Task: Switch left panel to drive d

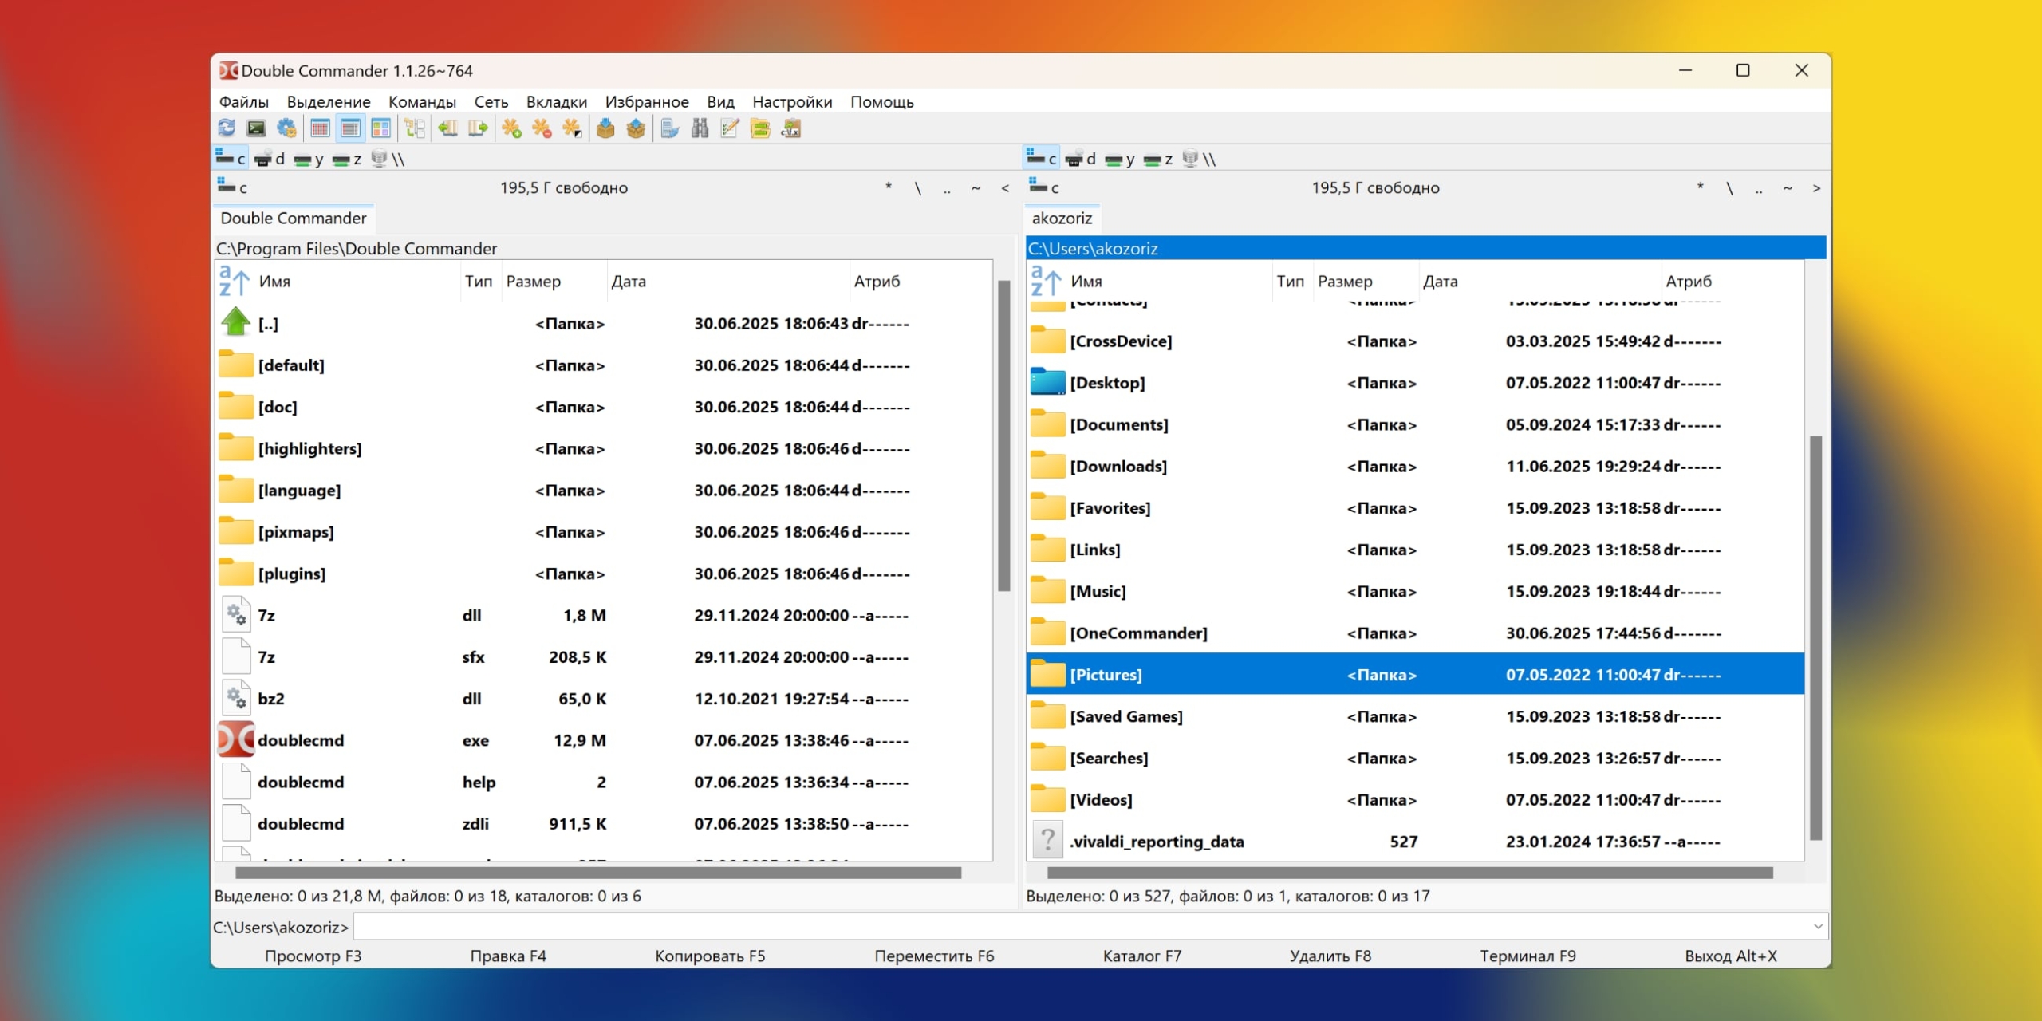Action: pos(270,159)
